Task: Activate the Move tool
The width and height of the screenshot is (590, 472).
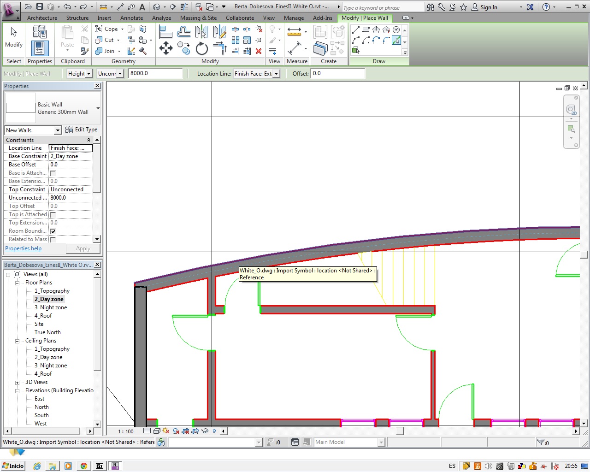Action: point(165,48)
